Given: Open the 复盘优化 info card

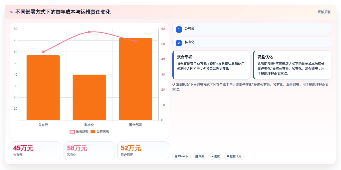Looking at the screenshot, I should (292, 65).
